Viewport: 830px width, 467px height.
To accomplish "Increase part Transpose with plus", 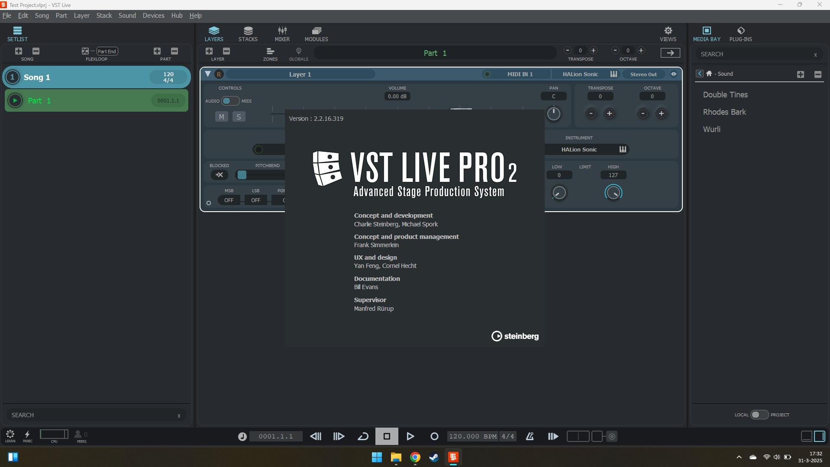I will click(594, 51).
